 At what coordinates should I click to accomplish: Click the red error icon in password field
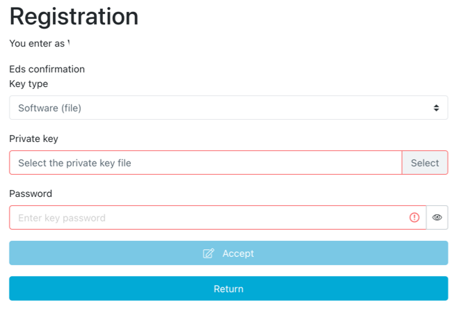(415, 218)
